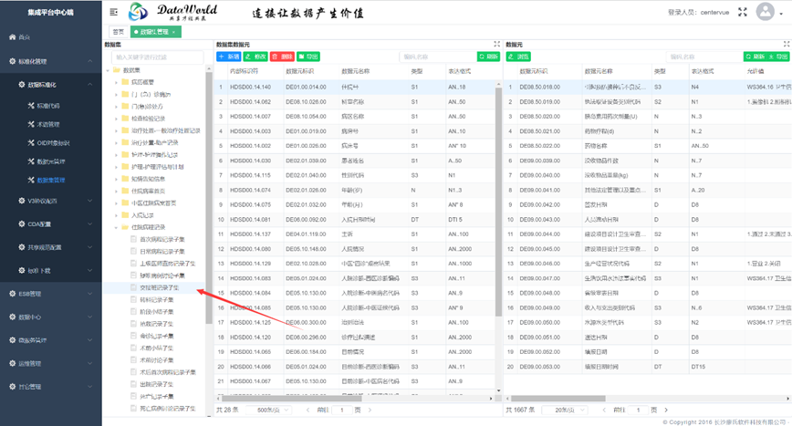Screen dimensions: 792x426
Task: Go to next page in middle table pager
Action: pos(370,410)
